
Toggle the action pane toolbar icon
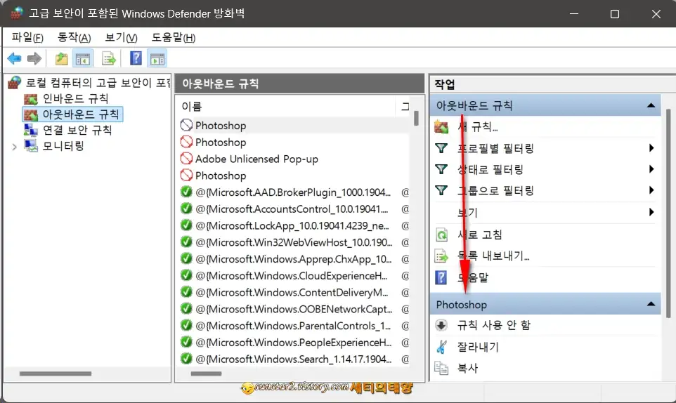157,58
